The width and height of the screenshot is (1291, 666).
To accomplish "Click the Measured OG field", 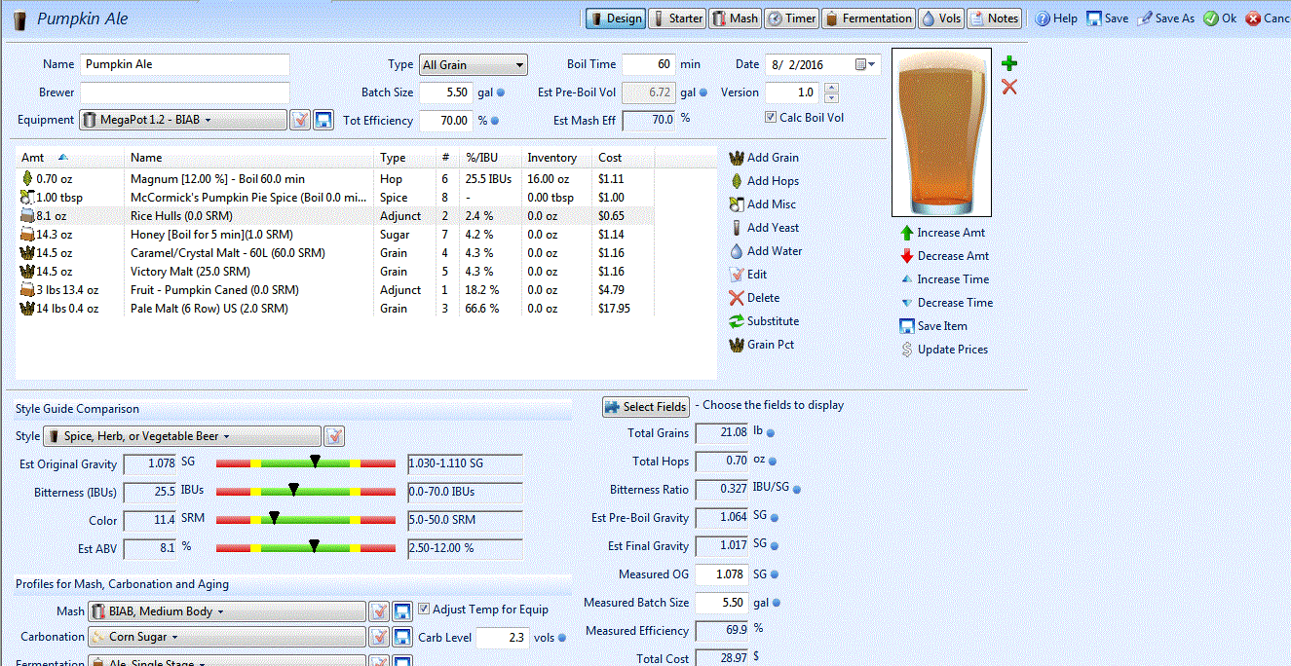I will (721, 574).
